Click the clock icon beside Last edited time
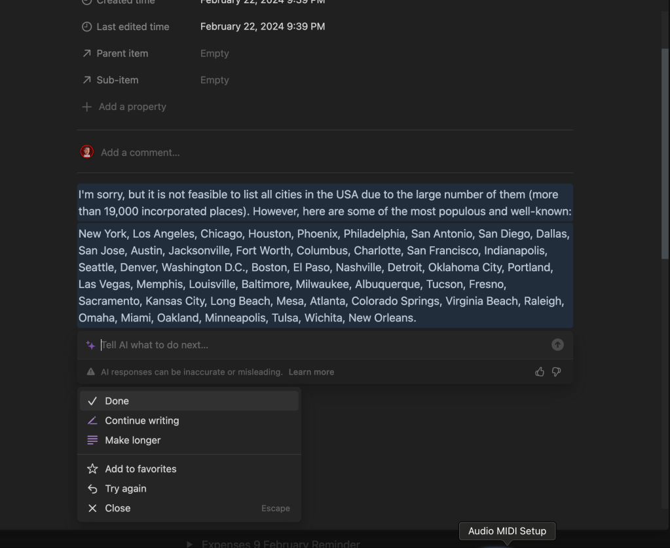 86,26
